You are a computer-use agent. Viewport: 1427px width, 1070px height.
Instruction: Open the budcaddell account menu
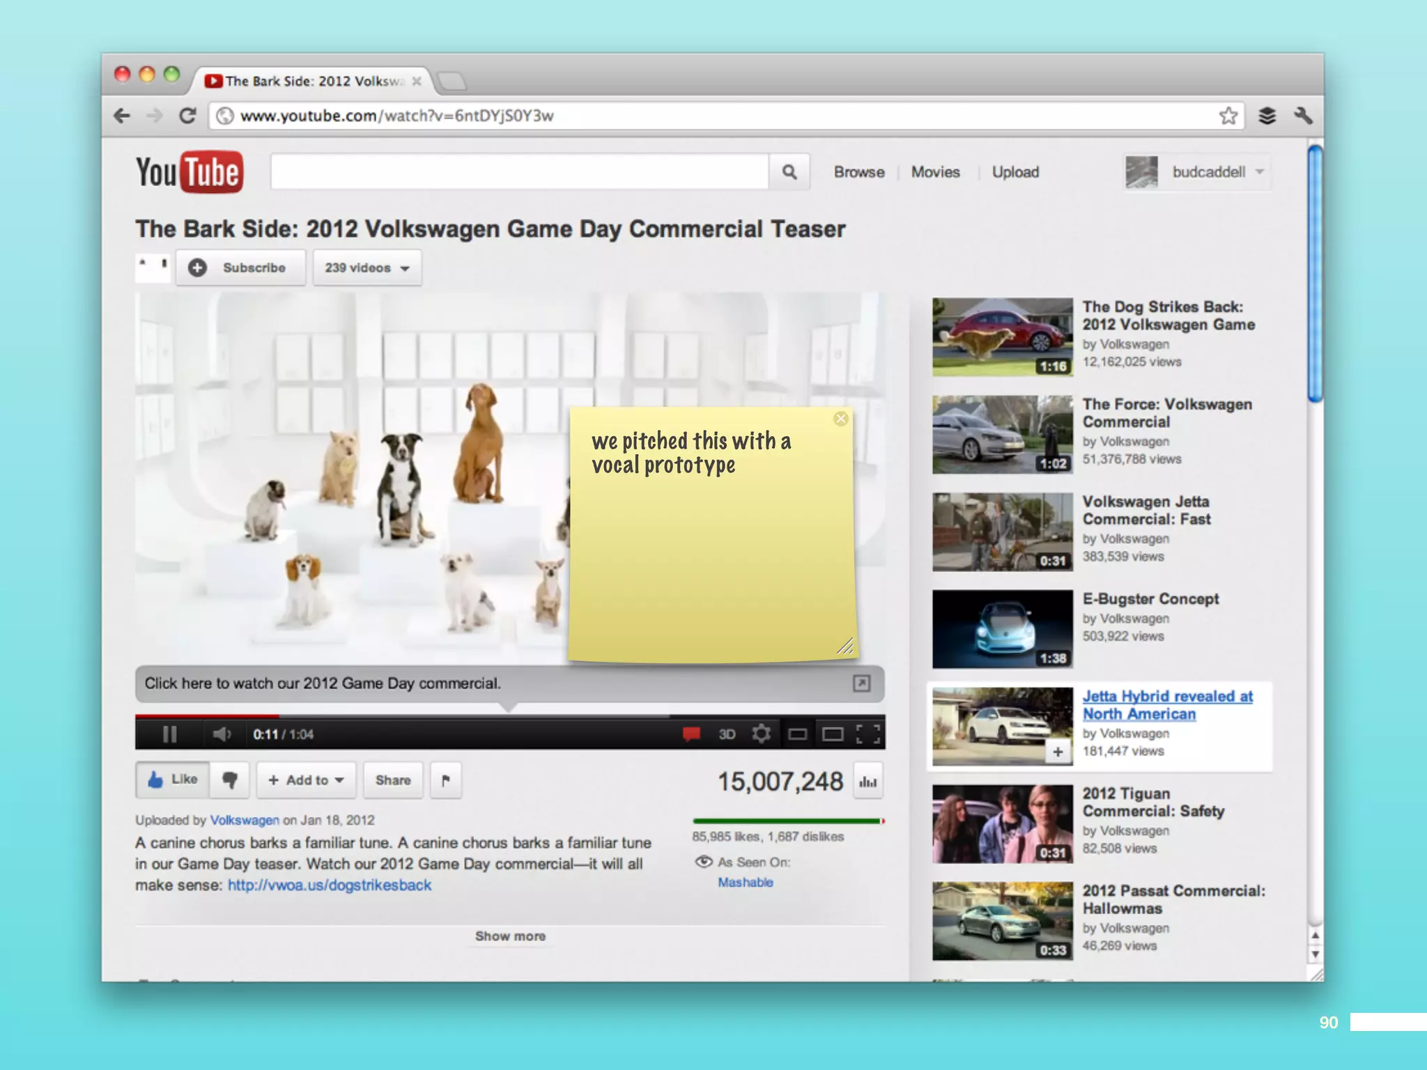click(x=1209, y=172)
